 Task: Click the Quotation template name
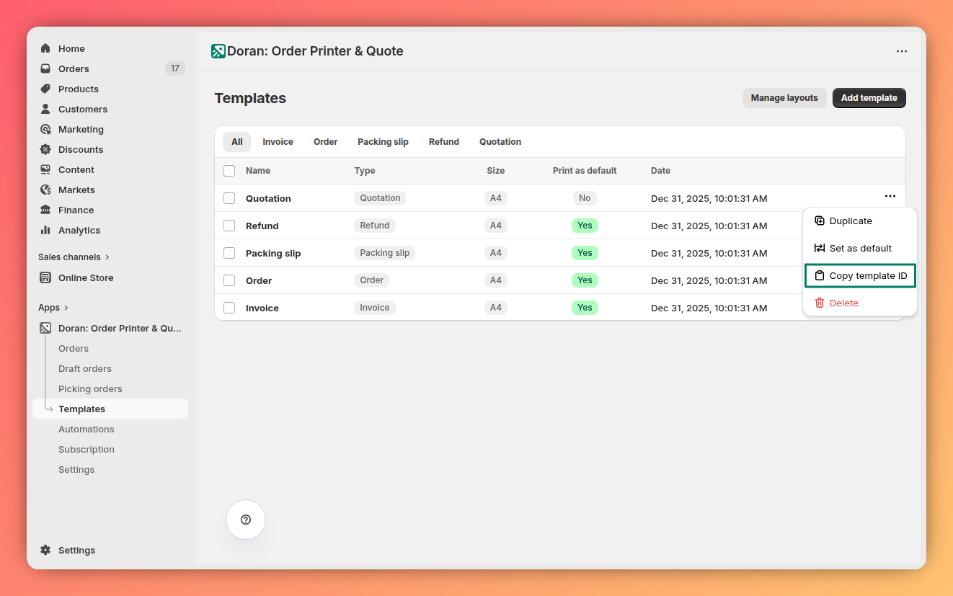tap(268, 198)
